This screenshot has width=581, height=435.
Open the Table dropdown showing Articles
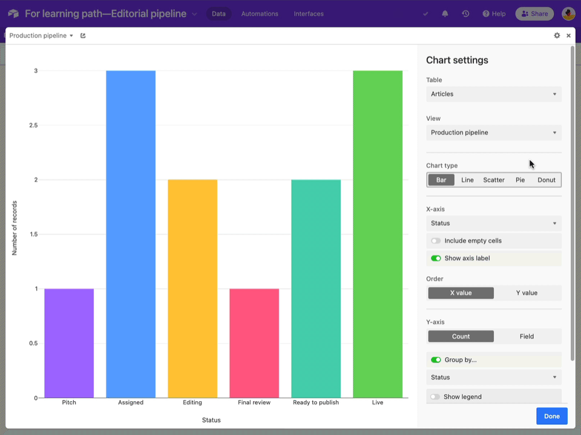[x=493, y=94]
